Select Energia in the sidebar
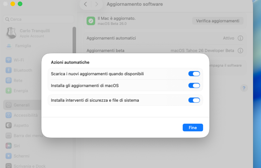Viewport: 261px width, 168px height. tap(21, 91)
